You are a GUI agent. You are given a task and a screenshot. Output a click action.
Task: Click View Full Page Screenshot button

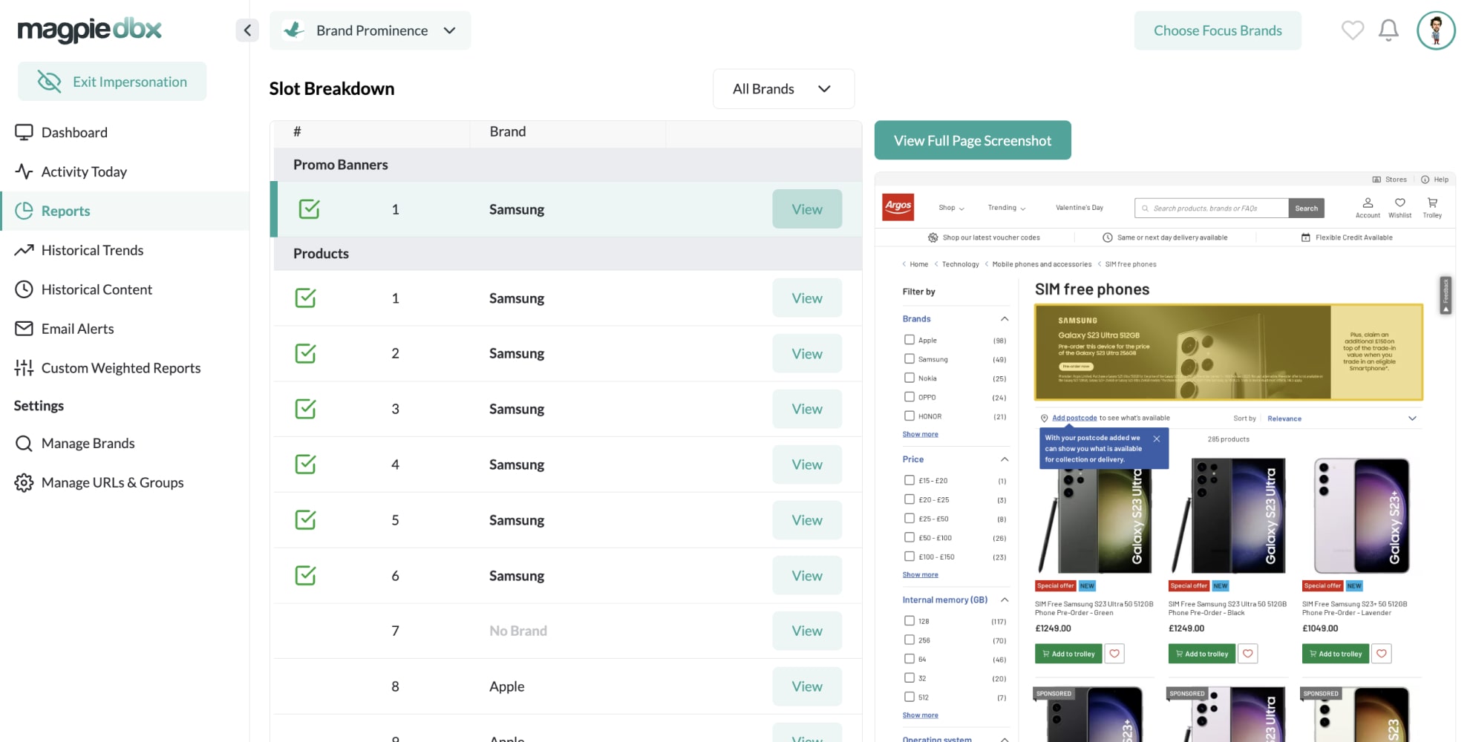973,140
